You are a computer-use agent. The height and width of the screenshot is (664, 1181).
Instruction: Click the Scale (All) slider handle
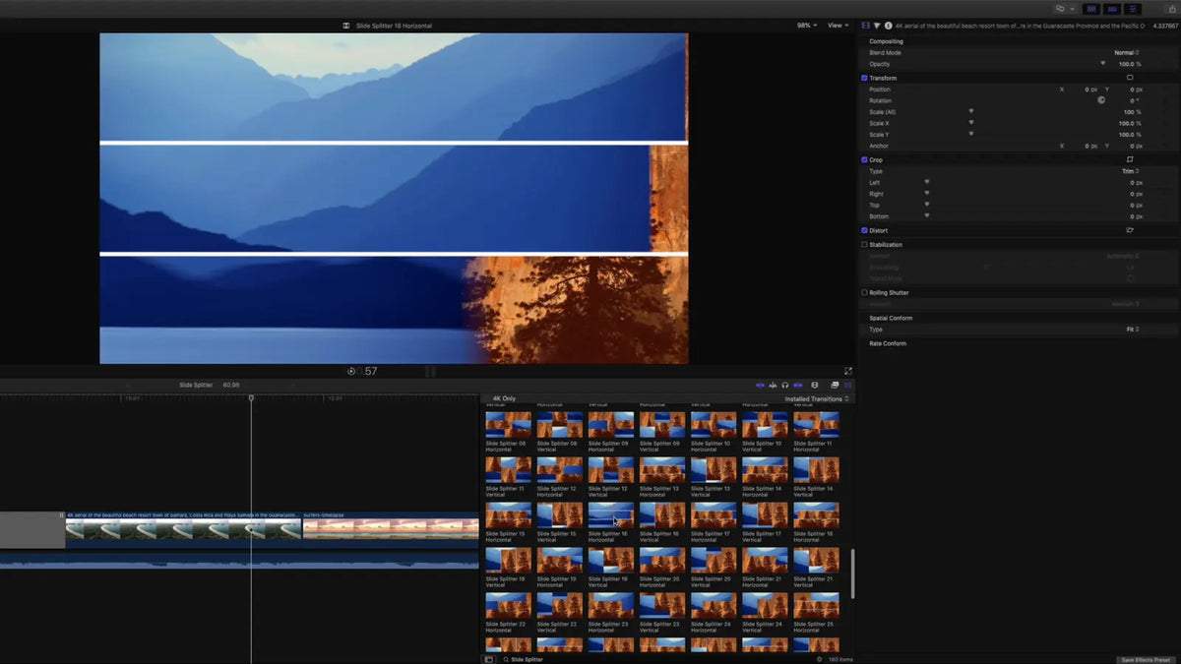(971, 111)
